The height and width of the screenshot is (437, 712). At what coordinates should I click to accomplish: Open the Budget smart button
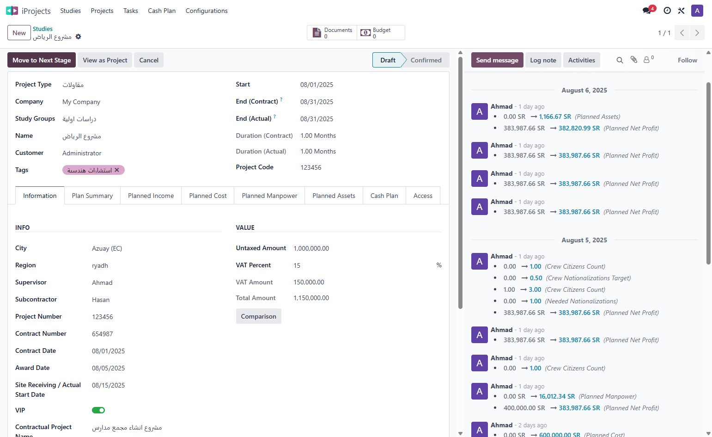click(381, 33)
